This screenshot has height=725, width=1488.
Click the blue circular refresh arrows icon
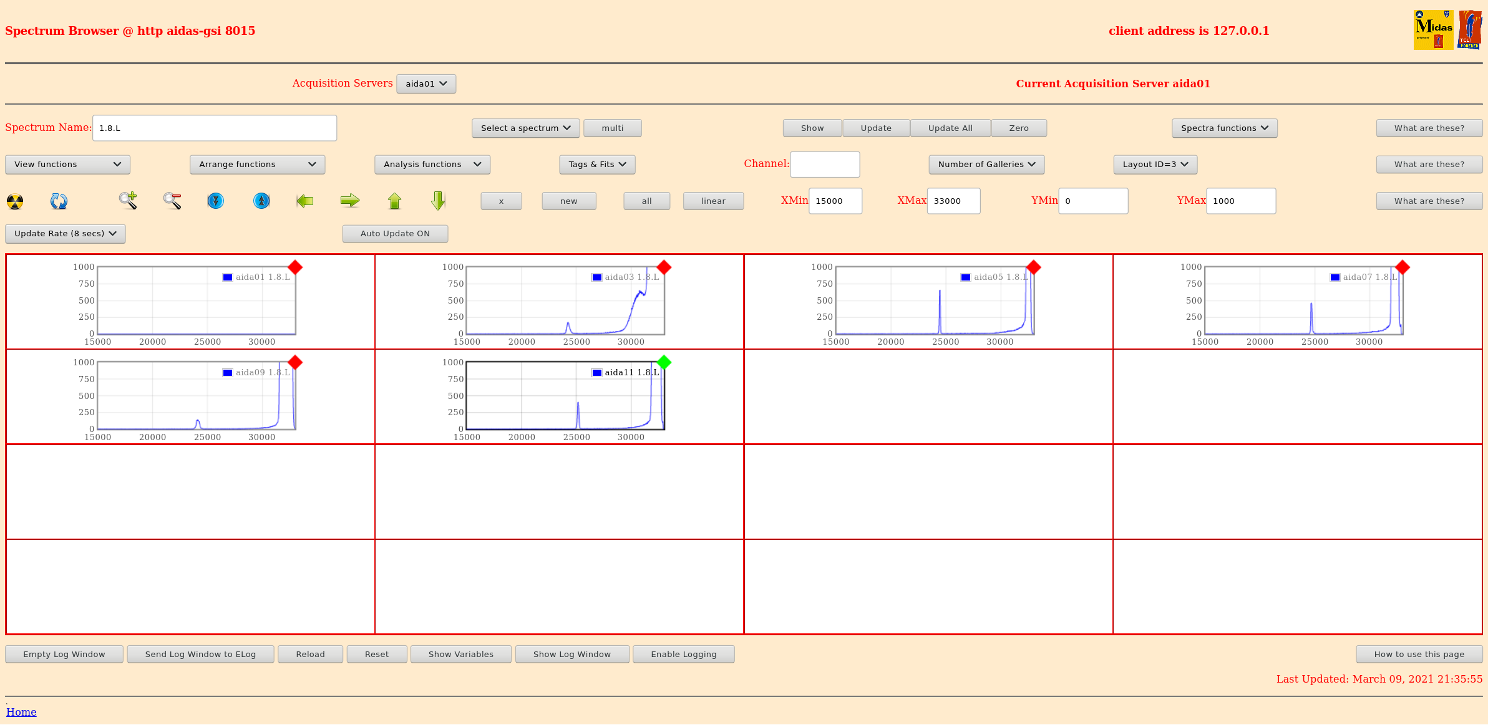pyautogui.click(x=59, y=201)
